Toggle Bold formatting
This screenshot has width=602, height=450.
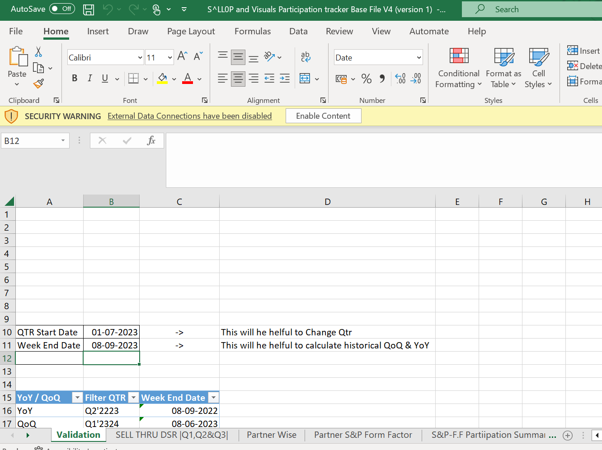75,79
